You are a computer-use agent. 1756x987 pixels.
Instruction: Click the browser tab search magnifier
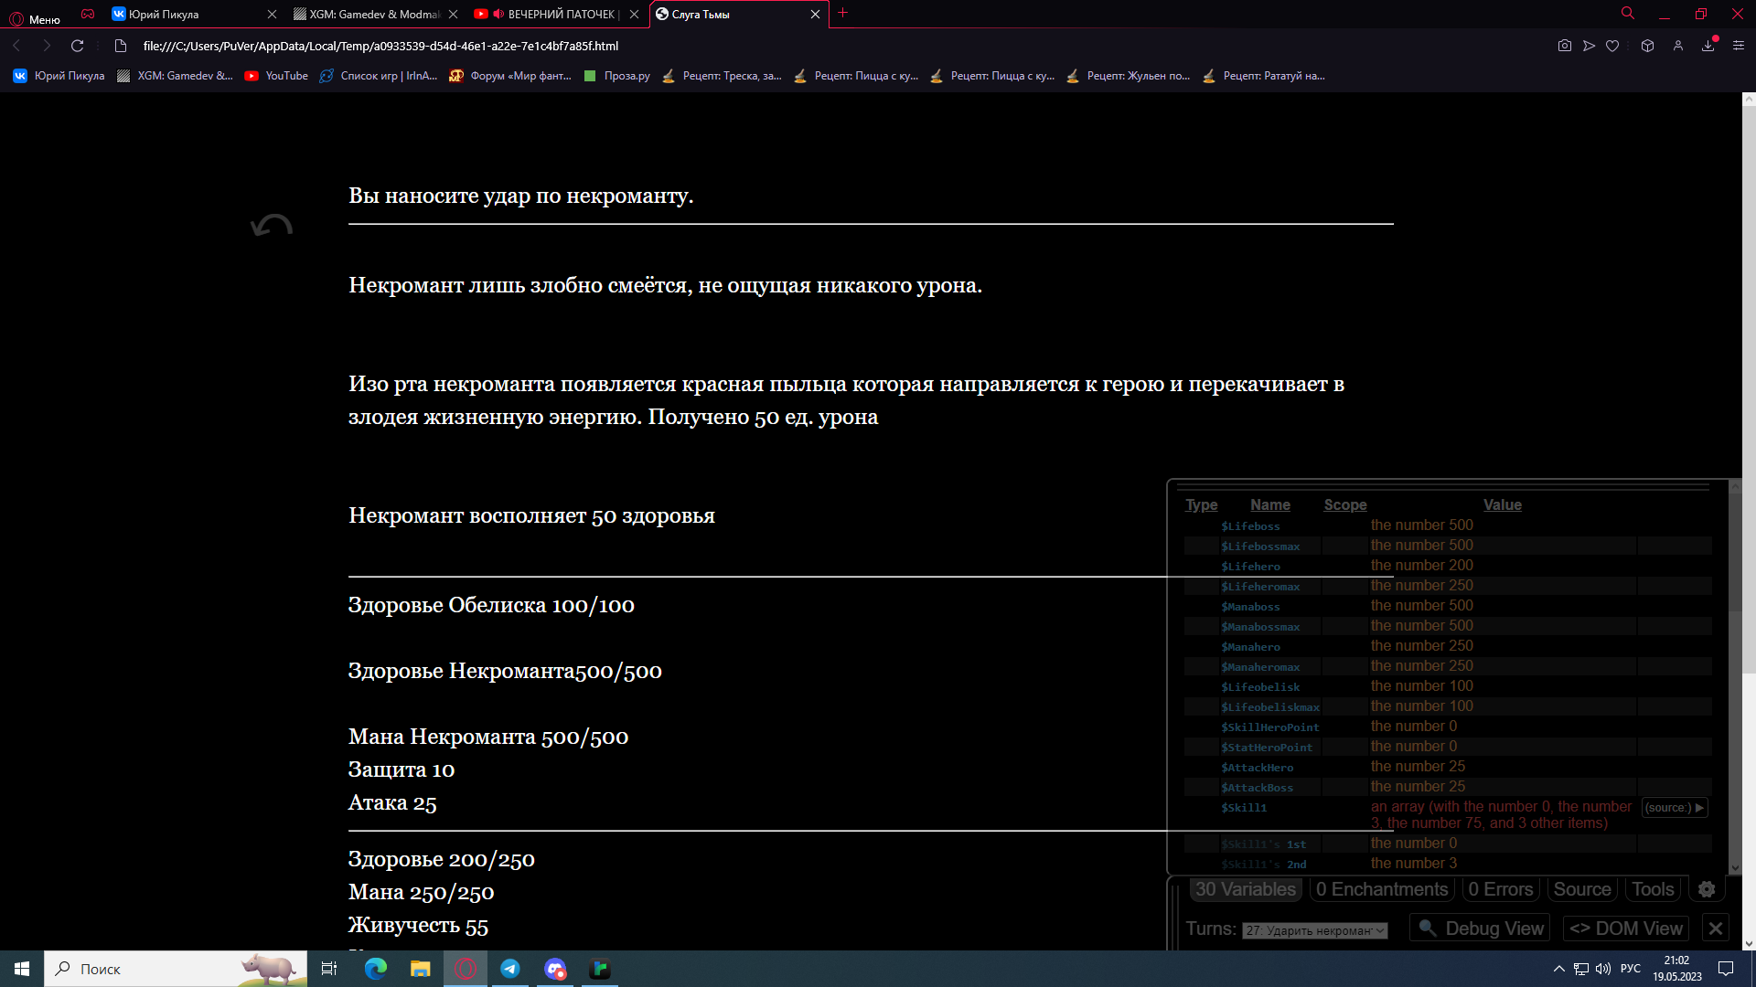(x=1628, y=14)
